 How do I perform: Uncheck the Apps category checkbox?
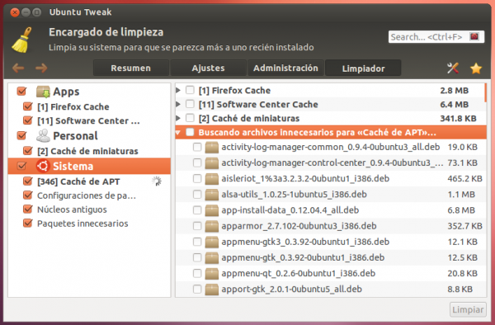tap(21, 92)
